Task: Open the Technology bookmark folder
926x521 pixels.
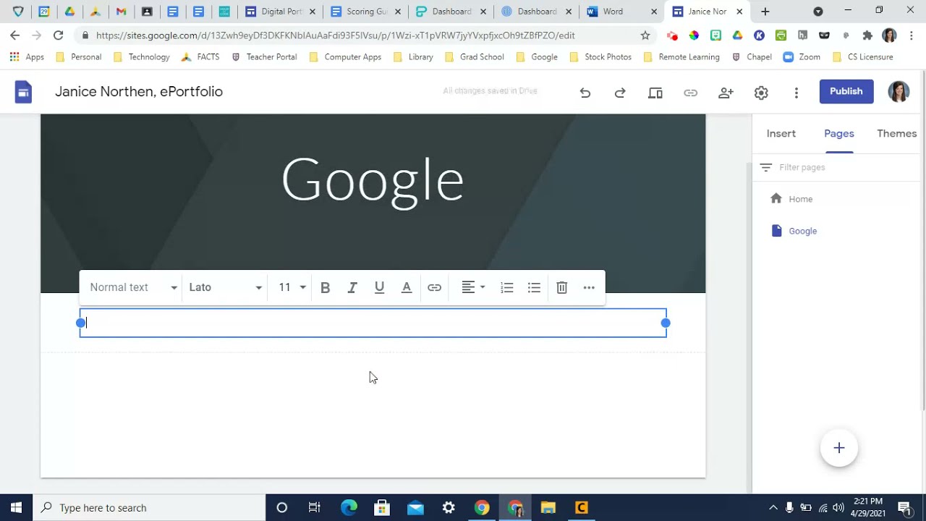Action: (142, 56)
